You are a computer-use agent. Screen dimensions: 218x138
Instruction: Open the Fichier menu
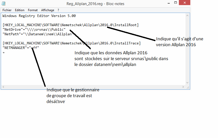coord(7,10)
